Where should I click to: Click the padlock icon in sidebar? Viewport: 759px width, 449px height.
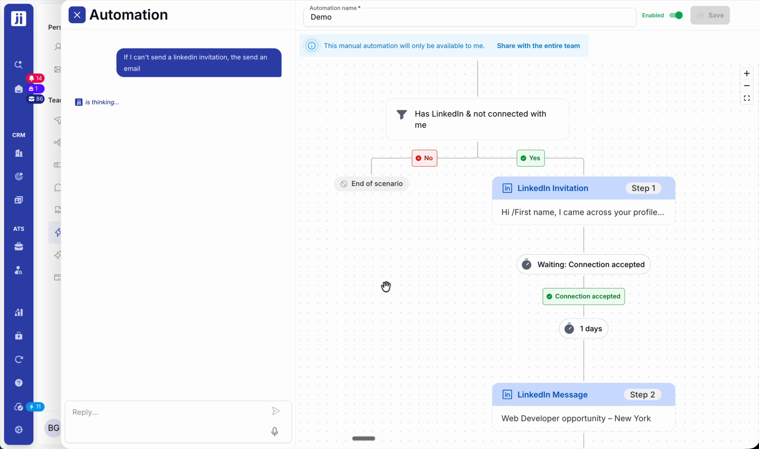[x=19, y=336]
